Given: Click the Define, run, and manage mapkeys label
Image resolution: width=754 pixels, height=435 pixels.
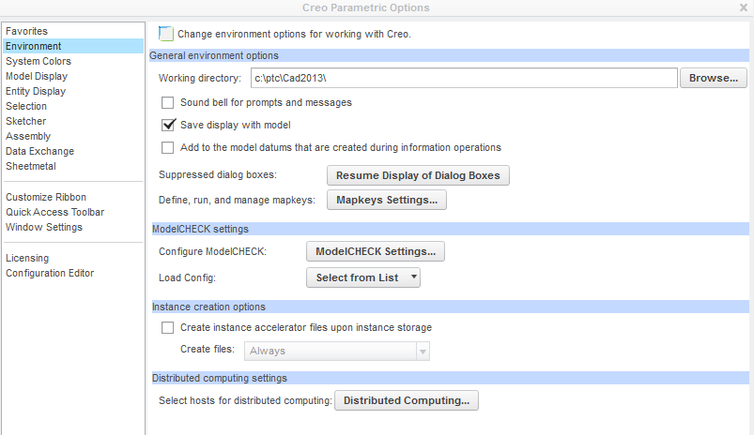Looking at the screenshot, I should tap(237, 200).
